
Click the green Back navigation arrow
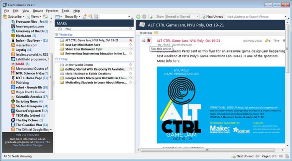[138, 17]
